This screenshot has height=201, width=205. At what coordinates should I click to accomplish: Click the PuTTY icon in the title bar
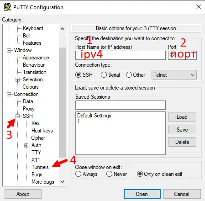pos(7,7)
